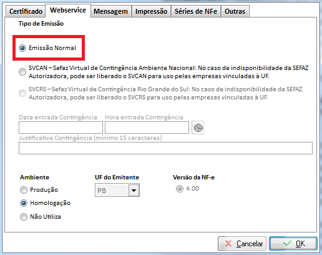Screen dimensions: 322x255
Task: Open the Séries de NFe tab
Action: coord(196,11)
